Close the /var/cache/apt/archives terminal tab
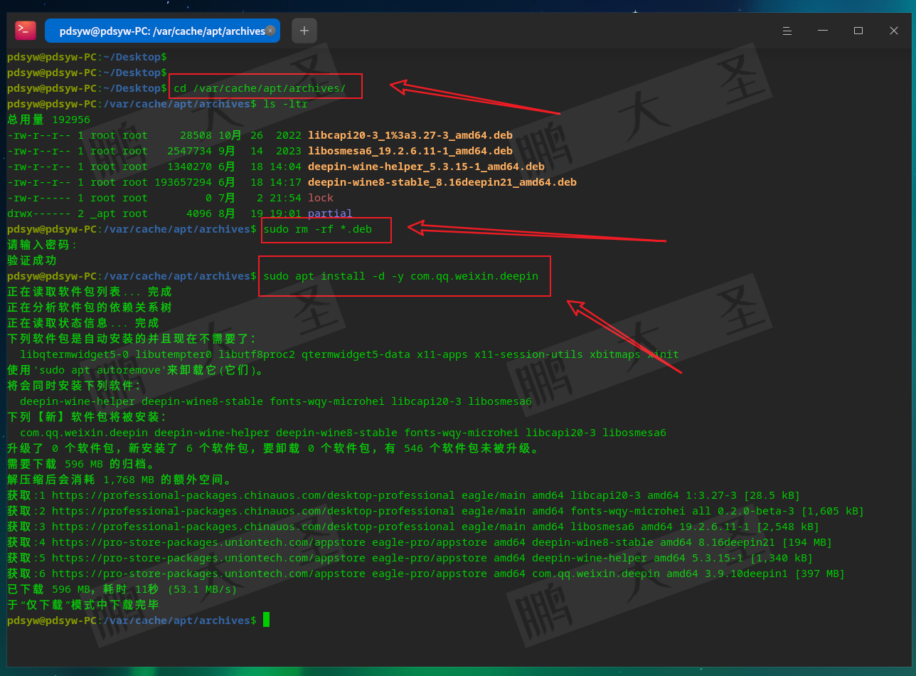 click(x=270, y=31)
